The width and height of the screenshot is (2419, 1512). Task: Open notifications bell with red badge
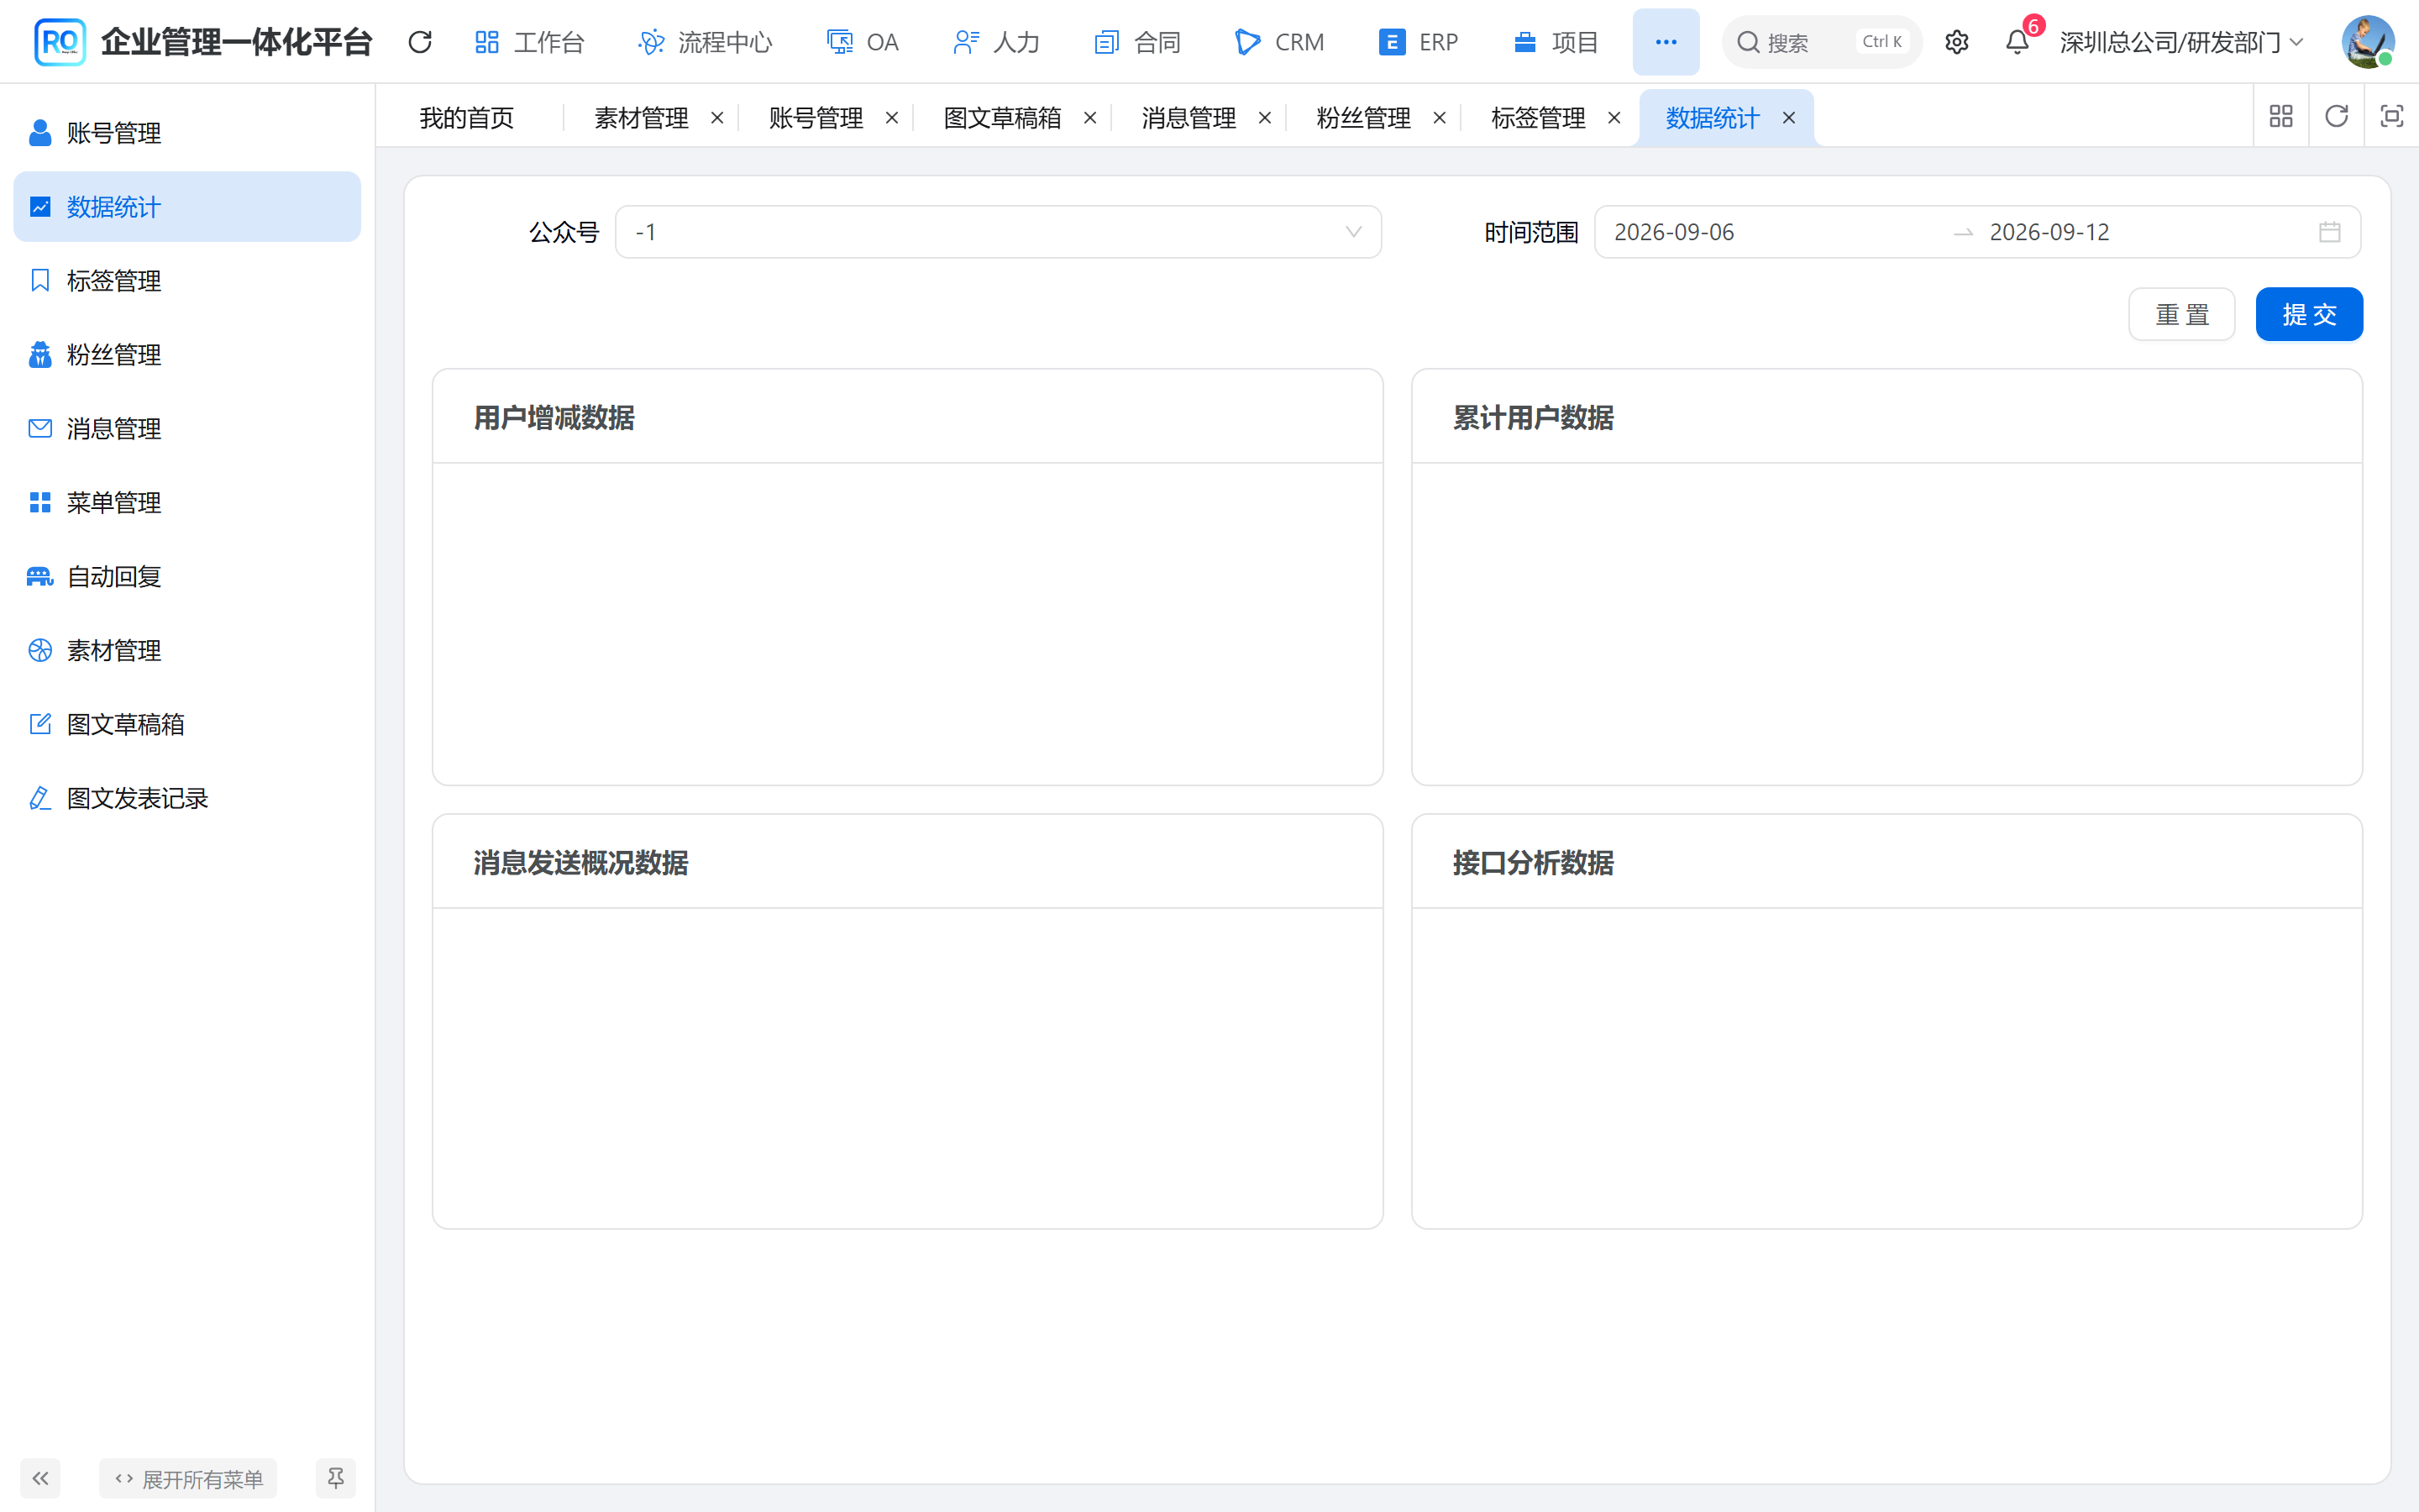2018,42
